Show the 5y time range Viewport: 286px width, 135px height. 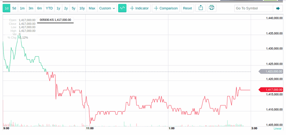pos(73,8)
